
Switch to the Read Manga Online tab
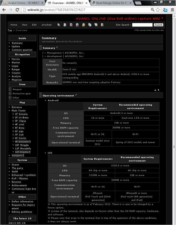point(112,3)
